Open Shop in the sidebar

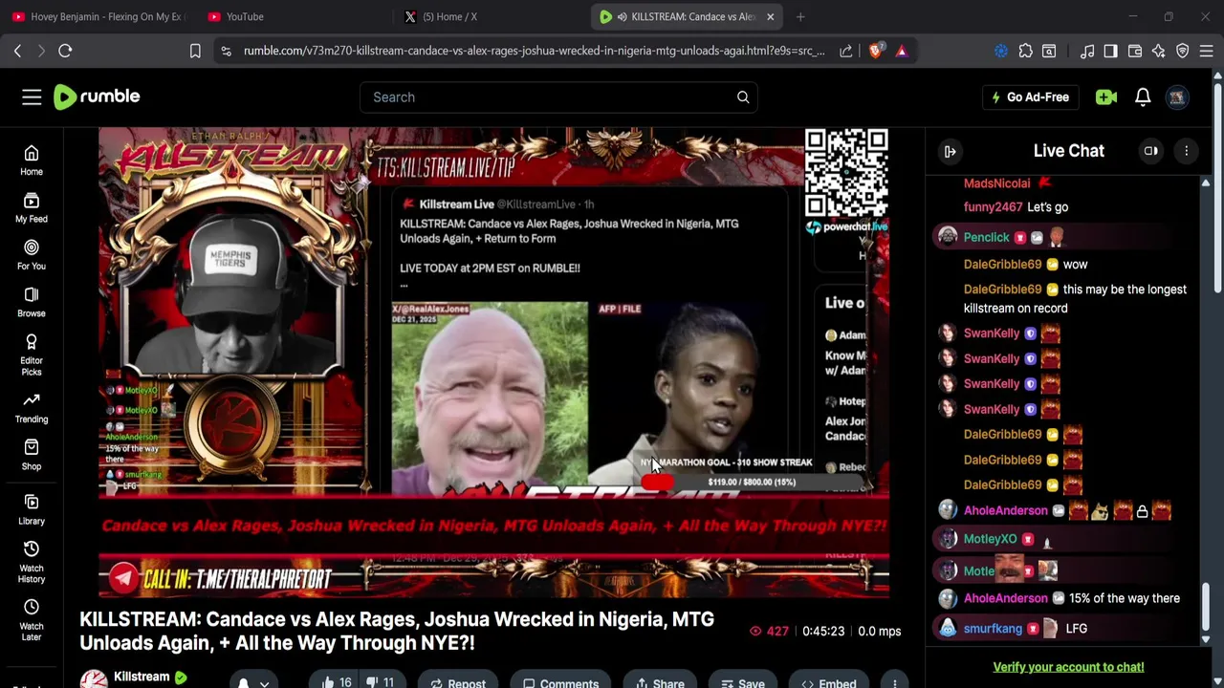click(x=32, y=455)
